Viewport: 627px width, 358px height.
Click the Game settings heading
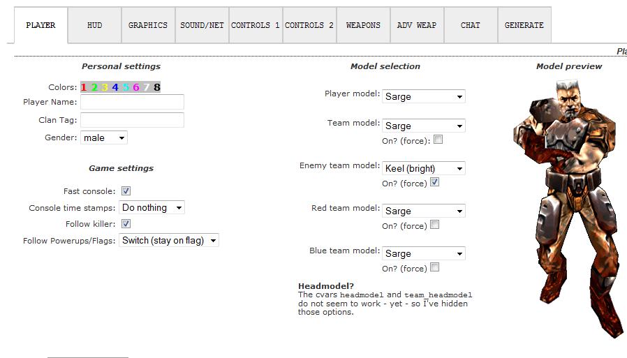[121, 168]
